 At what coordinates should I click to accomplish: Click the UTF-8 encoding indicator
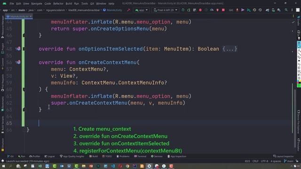pos(264,161)
